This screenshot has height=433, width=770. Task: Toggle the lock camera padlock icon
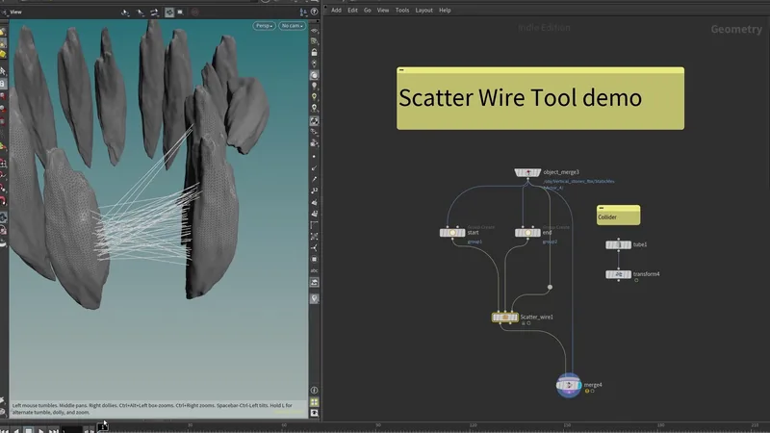coord(315,53)
